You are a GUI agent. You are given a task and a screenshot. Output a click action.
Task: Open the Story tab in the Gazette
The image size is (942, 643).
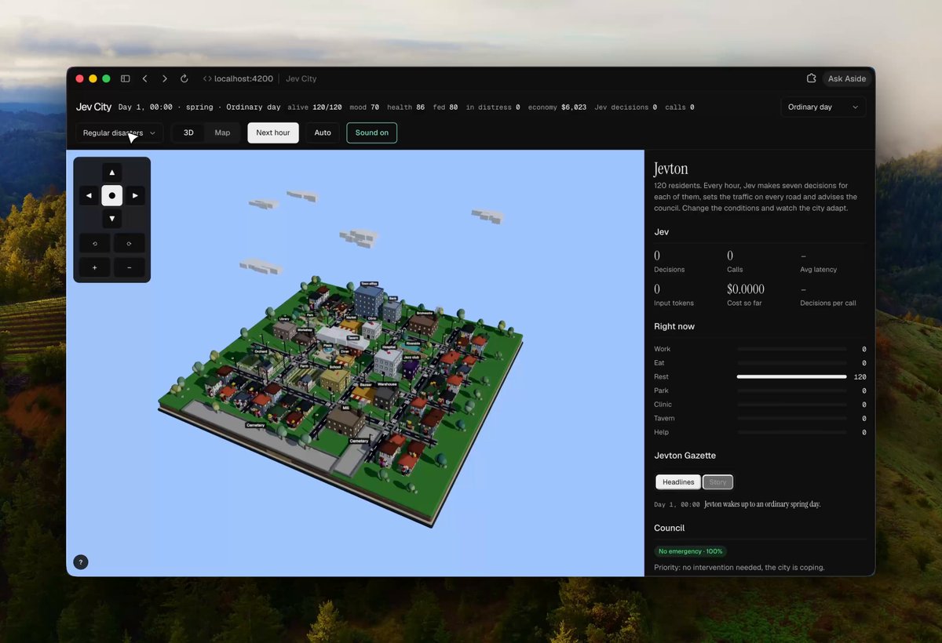coord(717,482)
